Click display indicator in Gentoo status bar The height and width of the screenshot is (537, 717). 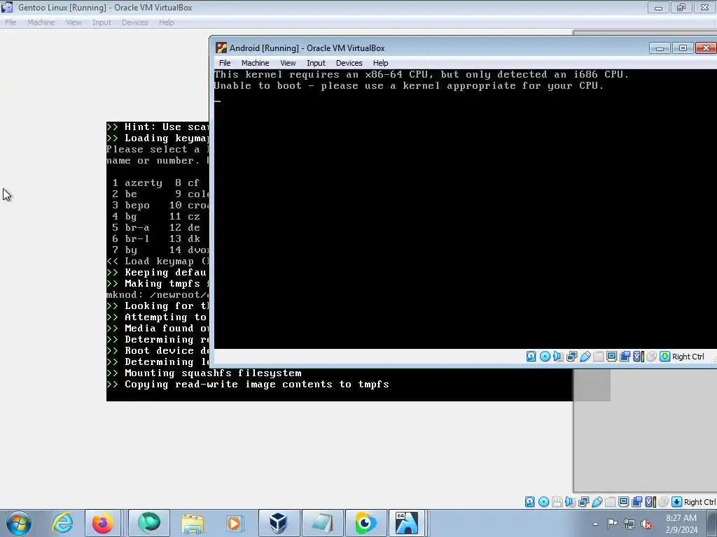[623, 502]
